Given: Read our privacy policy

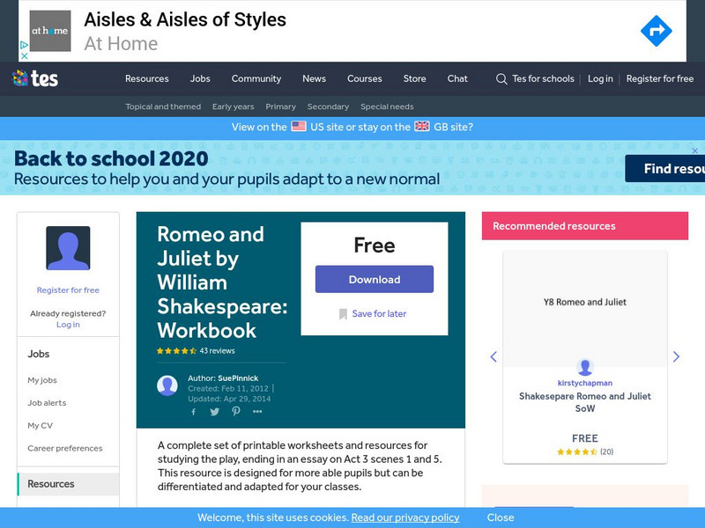Looking at the screenshot, I should (x=405, y=517).
